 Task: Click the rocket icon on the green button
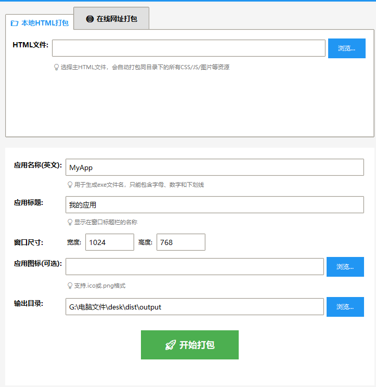170,345
